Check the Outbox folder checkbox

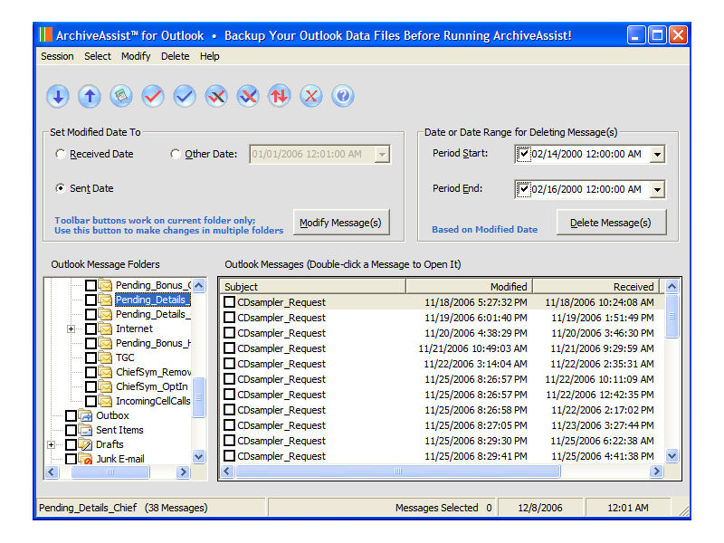(71, 415)
